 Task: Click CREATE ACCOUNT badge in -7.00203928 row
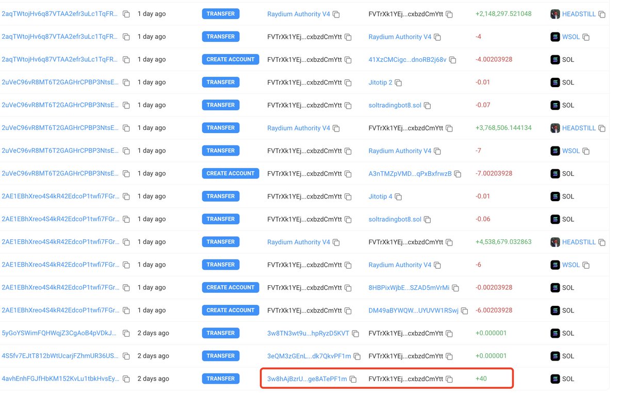coord(231,173)
